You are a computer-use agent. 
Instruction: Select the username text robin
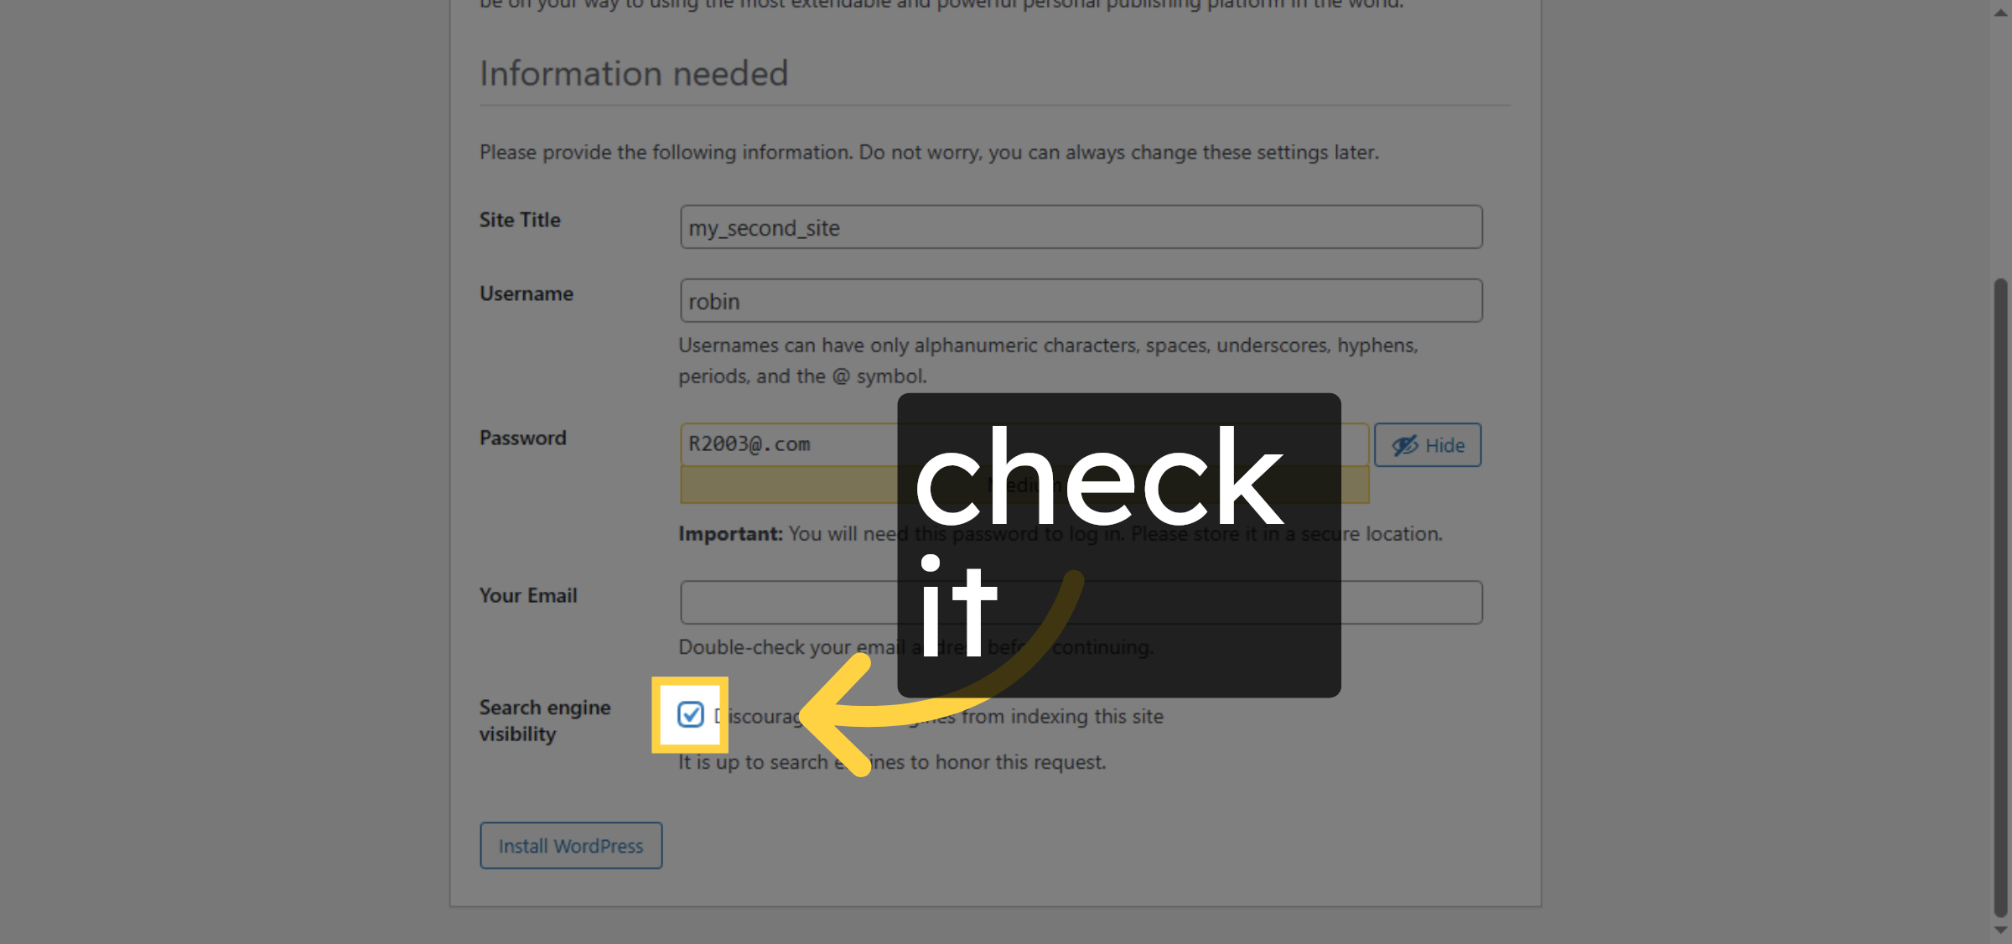(x=714, y=300)
